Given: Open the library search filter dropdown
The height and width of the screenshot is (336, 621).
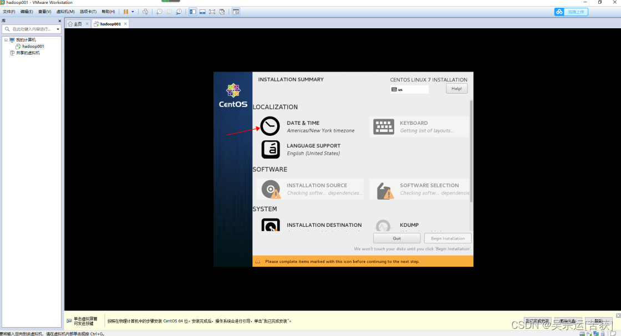Looking at the screenshot, I should [x=58, y=29].
